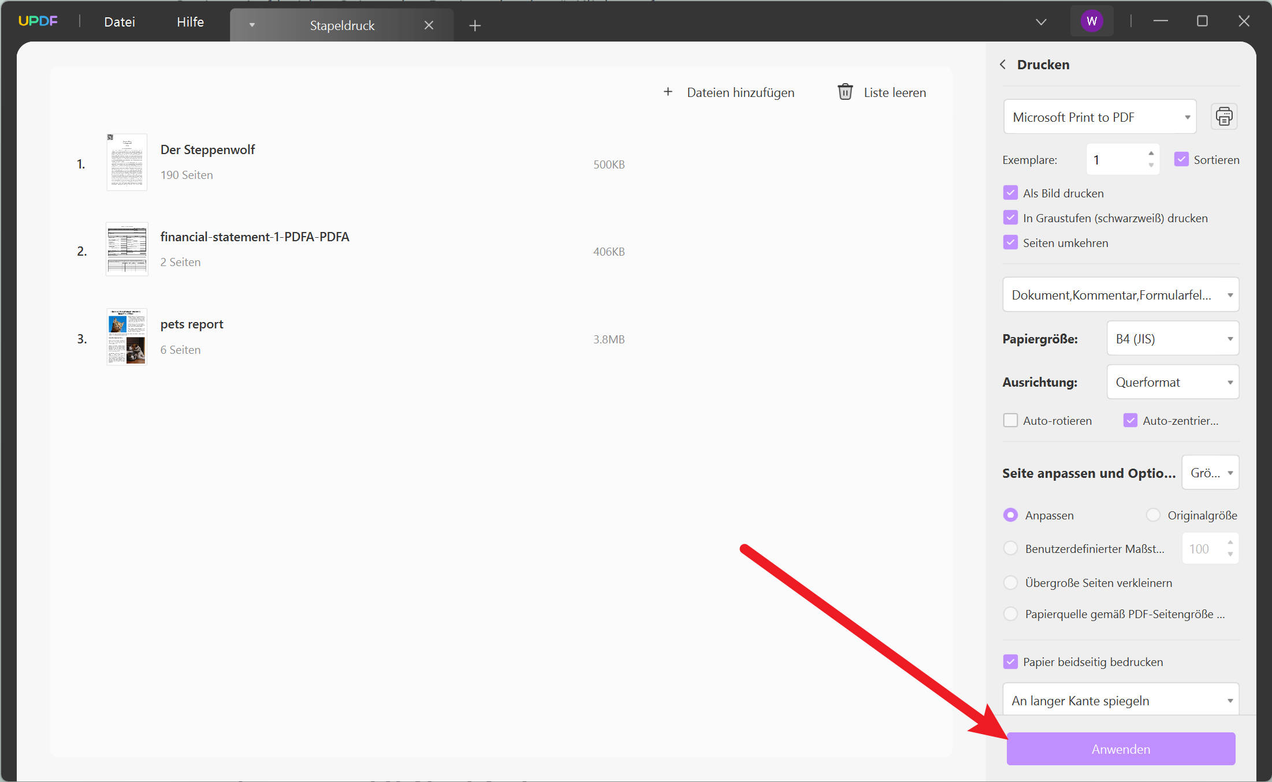Click the tab list chevron arrow
1272x782 pixels.
(x=1041, y=22)
